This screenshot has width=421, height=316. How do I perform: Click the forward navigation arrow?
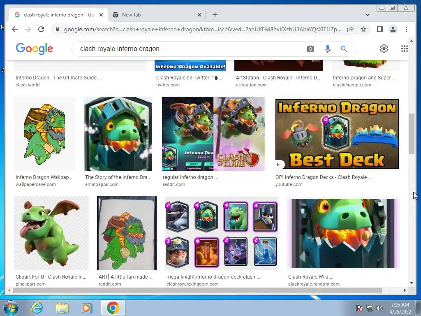[28, 29]
